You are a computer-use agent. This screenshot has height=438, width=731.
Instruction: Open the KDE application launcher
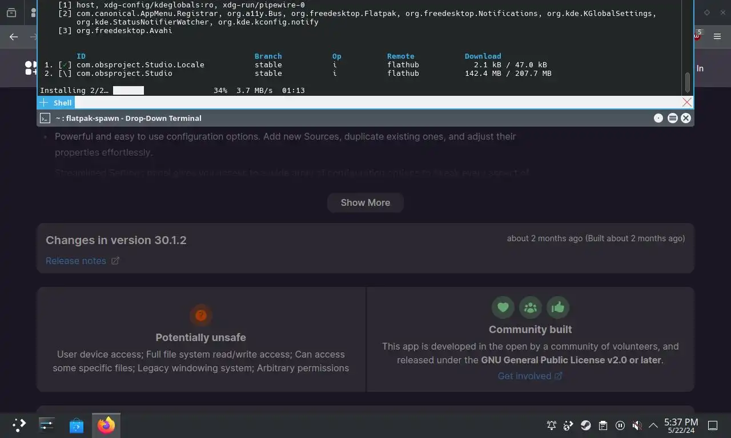click(19, 425)
